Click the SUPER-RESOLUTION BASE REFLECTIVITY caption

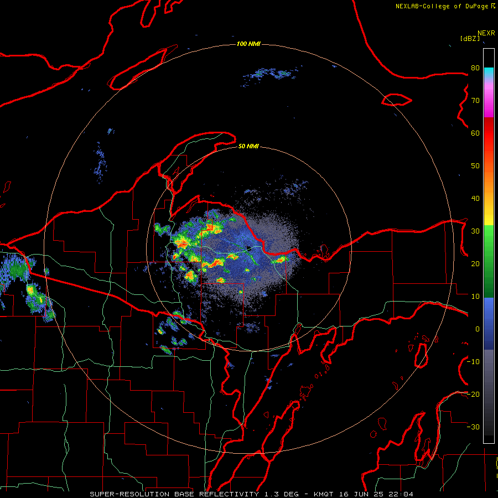174,494
